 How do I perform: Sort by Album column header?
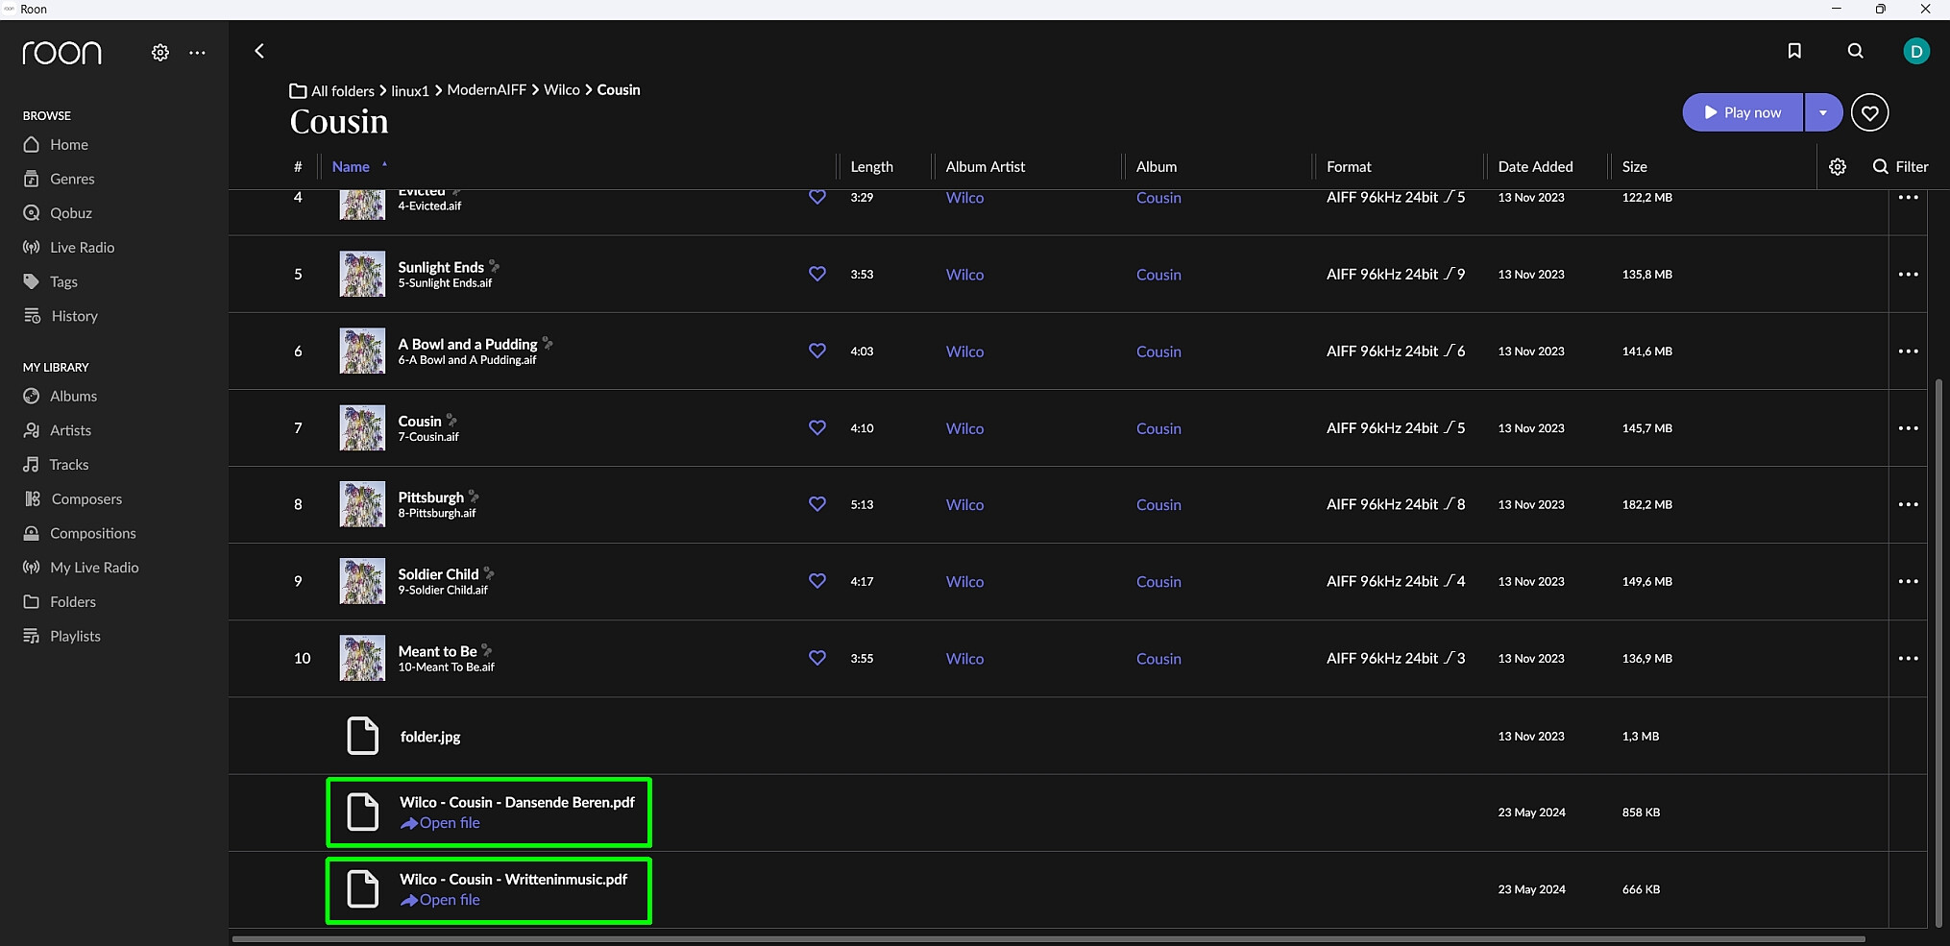pyautogui.click(x=1156, y=167)
